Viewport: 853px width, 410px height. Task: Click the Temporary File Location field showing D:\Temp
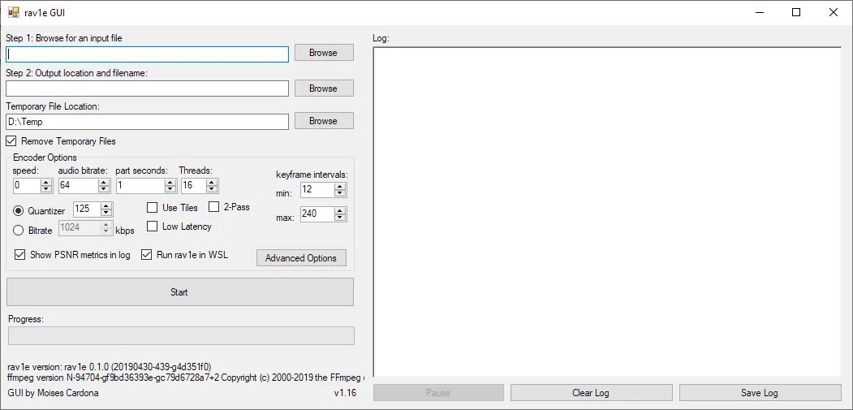click(x=148, y=122)
